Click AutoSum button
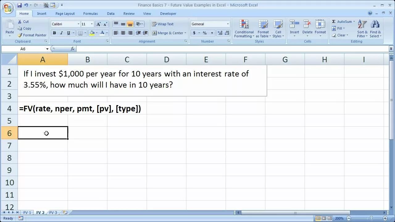 tap(342, 22)
